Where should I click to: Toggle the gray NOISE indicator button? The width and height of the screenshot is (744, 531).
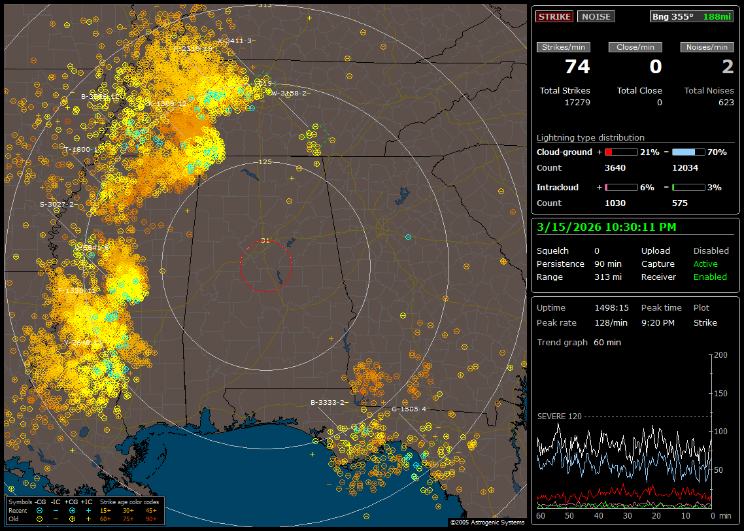(596, 17)
